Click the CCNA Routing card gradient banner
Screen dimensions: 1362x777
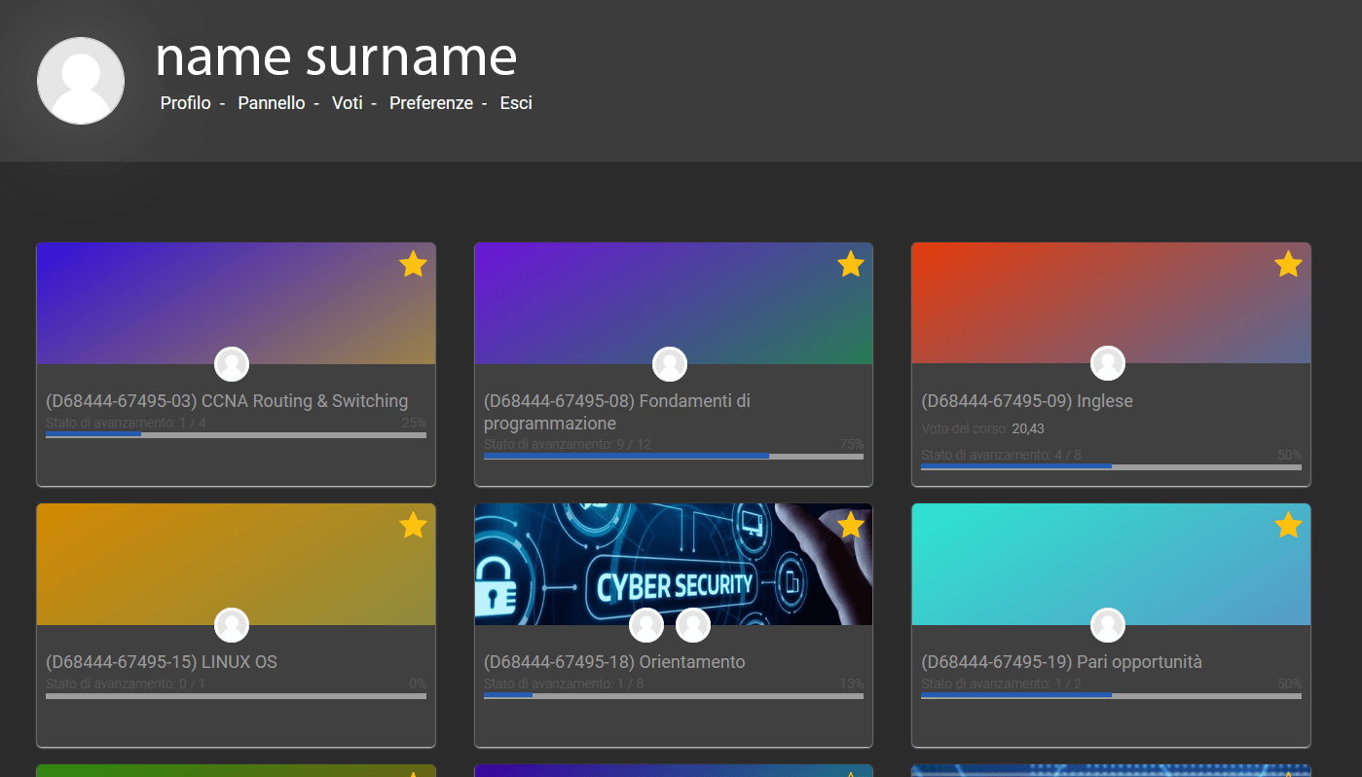point(236,303)
